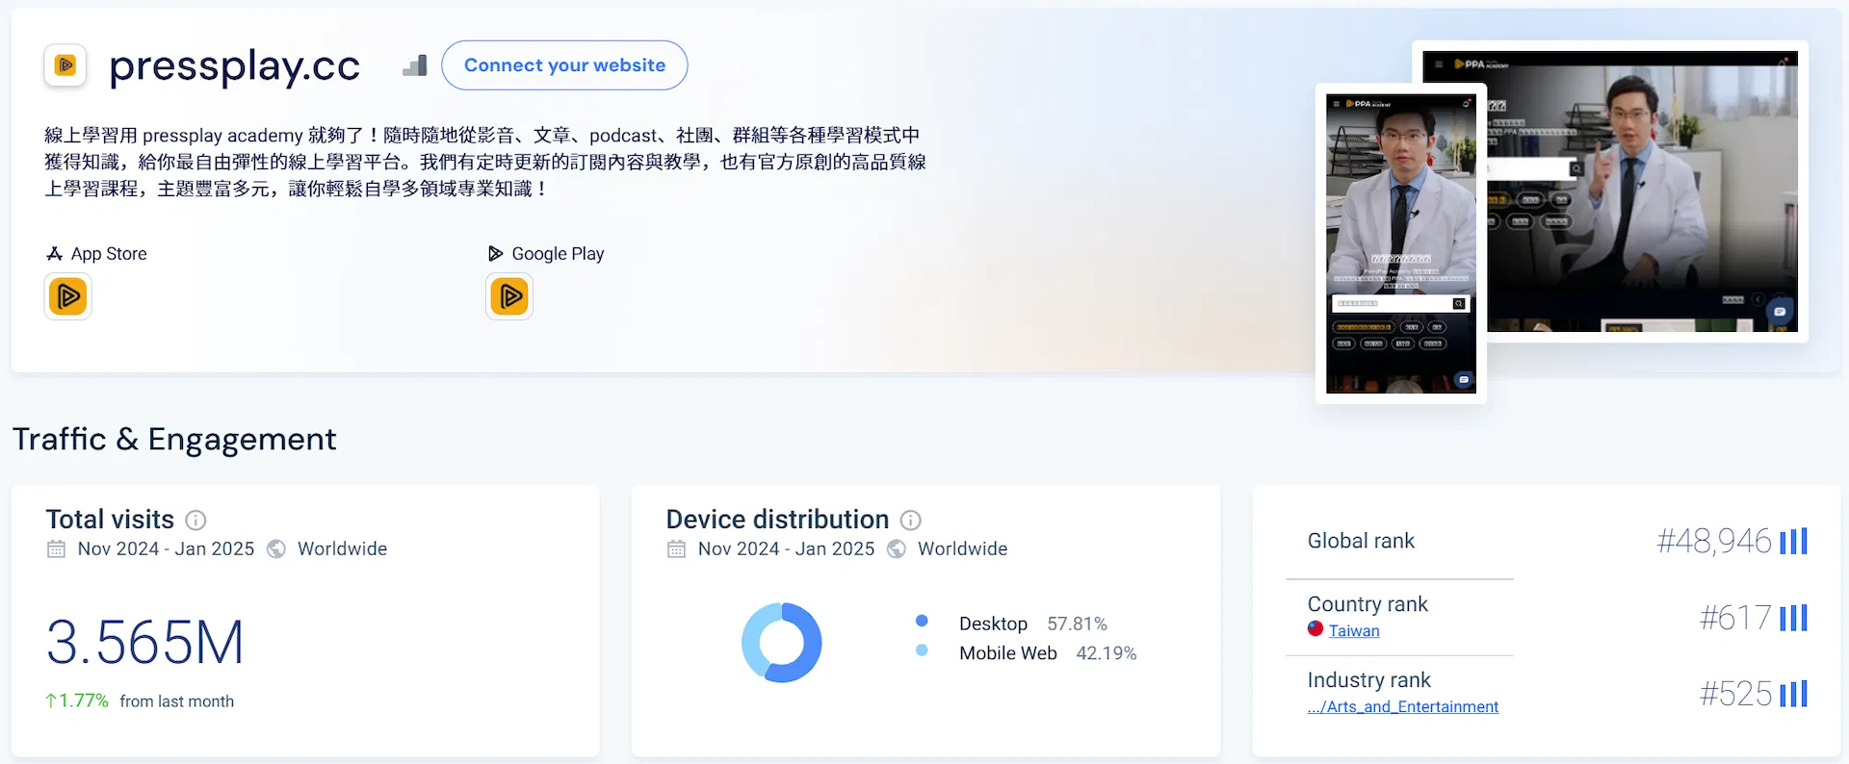1849x764 pixels.
Task: Click the bars icon next to Global rank #48,946
Action: 1793,542
